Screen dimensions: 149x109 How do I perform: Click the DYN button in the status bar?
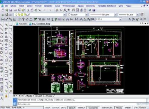point(136,108)
